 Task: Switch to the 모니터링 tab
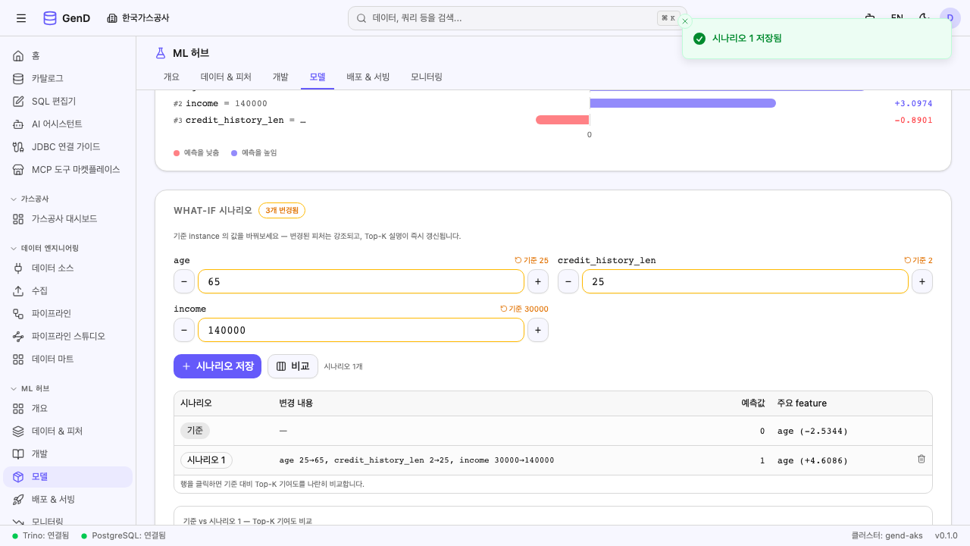pyautogui.click(x=427, y=77)
